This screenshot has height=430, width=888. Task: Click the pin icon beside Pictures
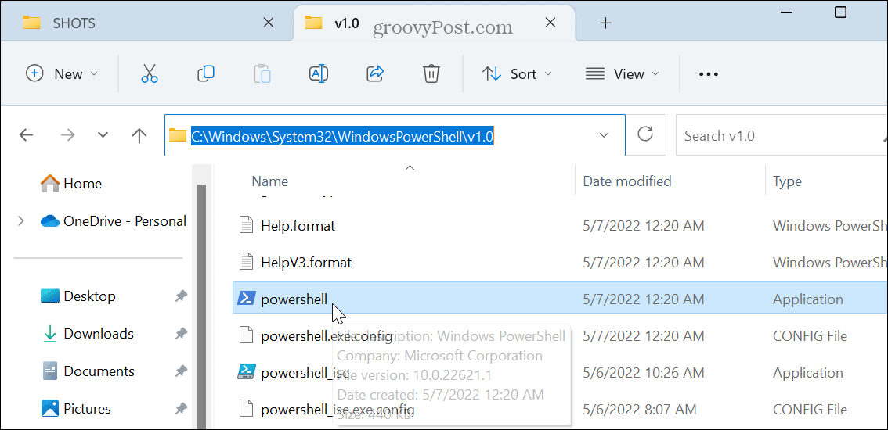[x=181, y=408]
